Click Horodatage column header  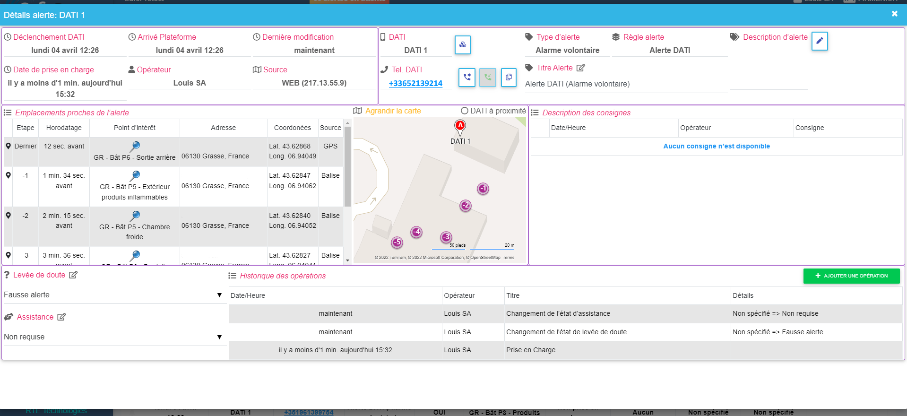(64, 128)
